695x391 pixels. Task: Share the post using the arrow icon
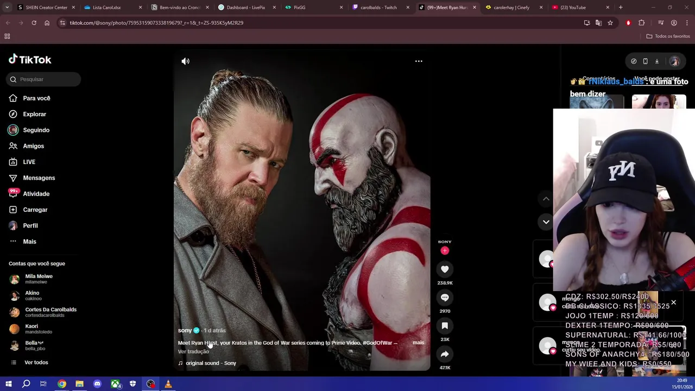point(445,354)
